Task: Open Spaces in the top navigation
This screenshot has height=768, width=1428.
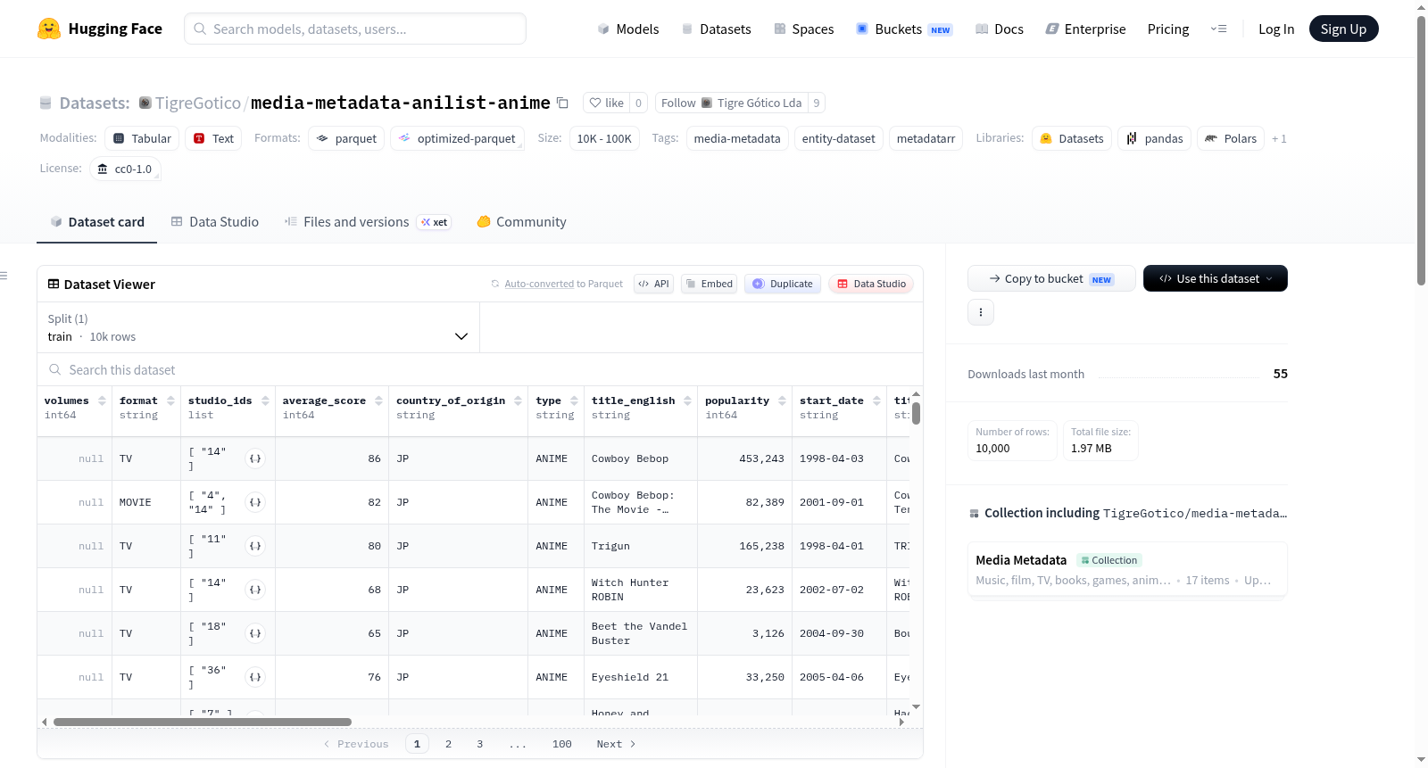Action: pyautogui.click(x=804, y=29)
